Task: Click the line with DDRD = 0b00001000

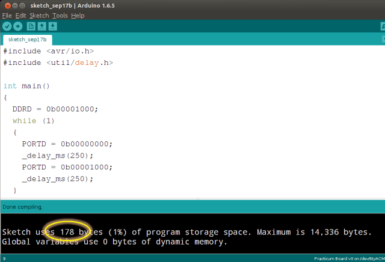Action: [55, 109]
